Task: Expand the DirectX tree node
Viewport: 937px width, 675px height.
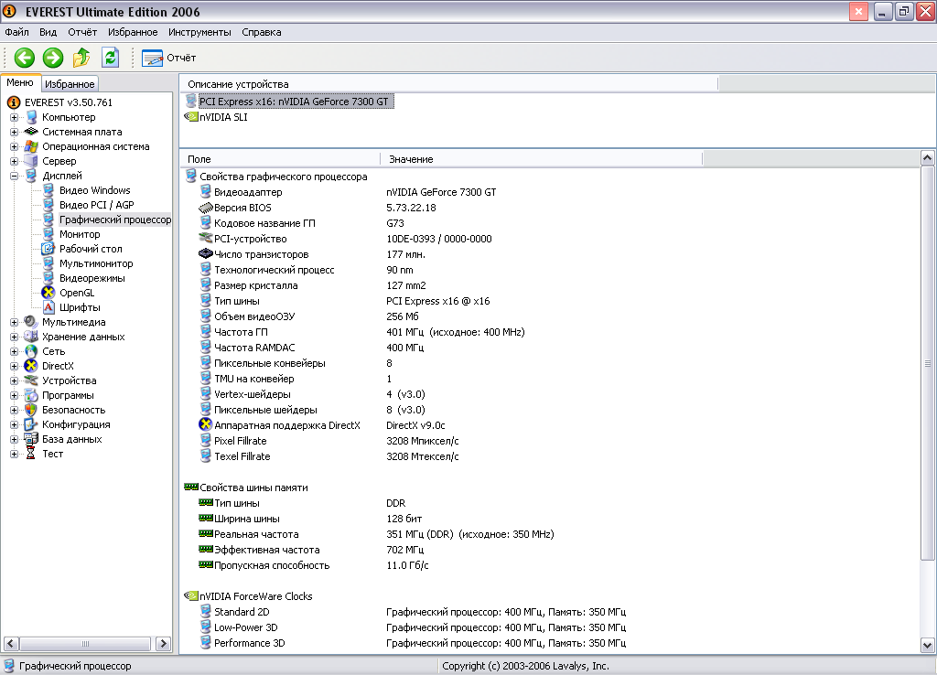Action: pyautogui.click(x=14, y=366)
